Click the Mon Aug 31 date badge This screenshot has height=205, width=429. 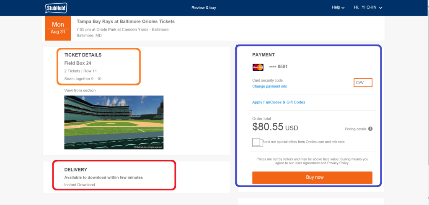click(58, 29)
